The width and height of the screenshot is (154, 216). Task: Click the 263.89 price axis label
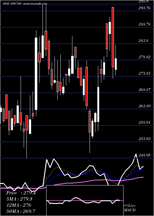pos(144,106)
